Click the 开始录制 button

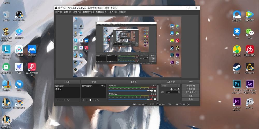(191, 89)
